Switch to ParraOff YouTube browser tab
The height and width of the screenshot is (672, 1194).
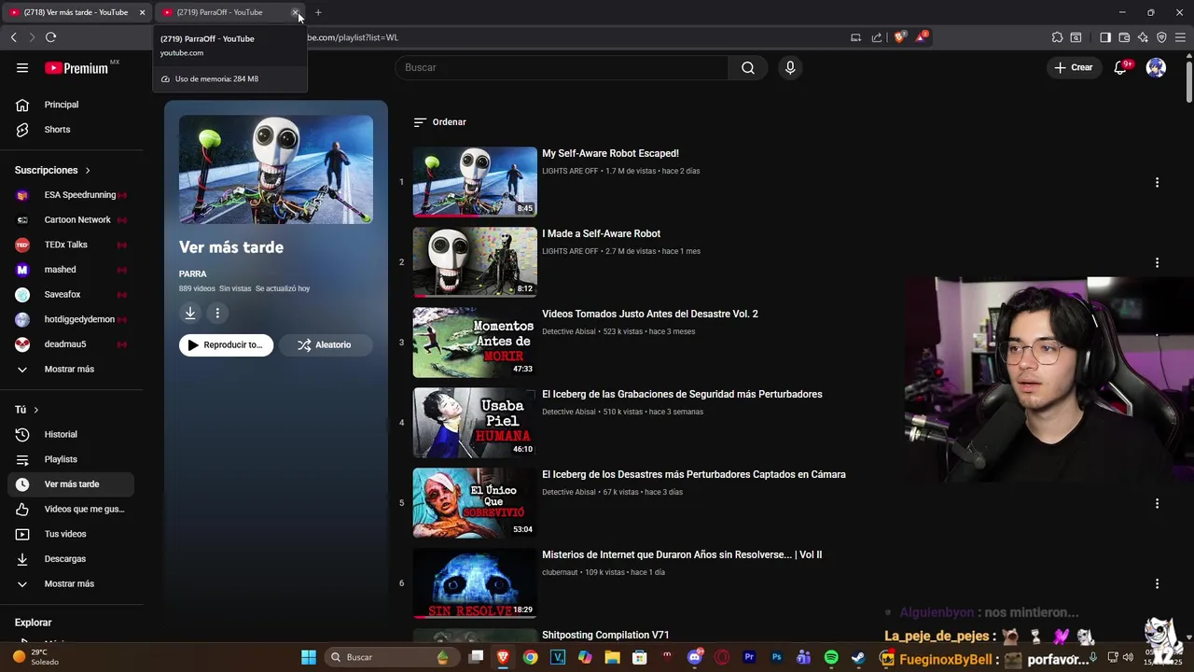pos(229,12)
